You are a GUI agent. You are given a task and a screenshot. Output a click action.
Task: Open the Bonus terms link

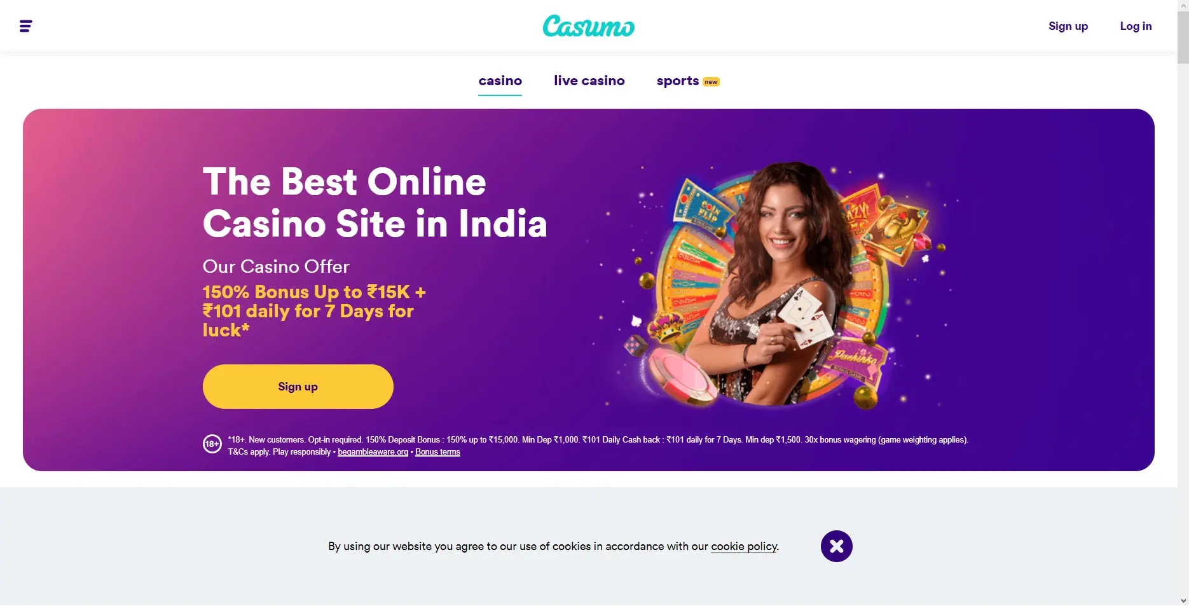pos(437,452)
